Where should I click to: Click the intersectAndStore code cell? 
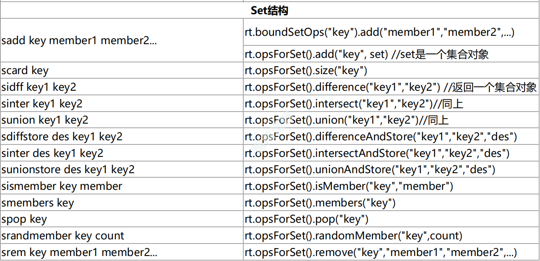point(377,153)
